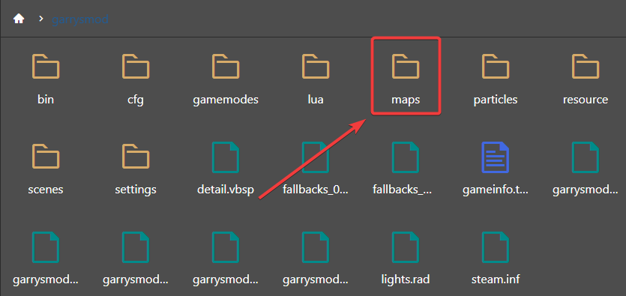Open the settings folder

(x=136, y=169)
